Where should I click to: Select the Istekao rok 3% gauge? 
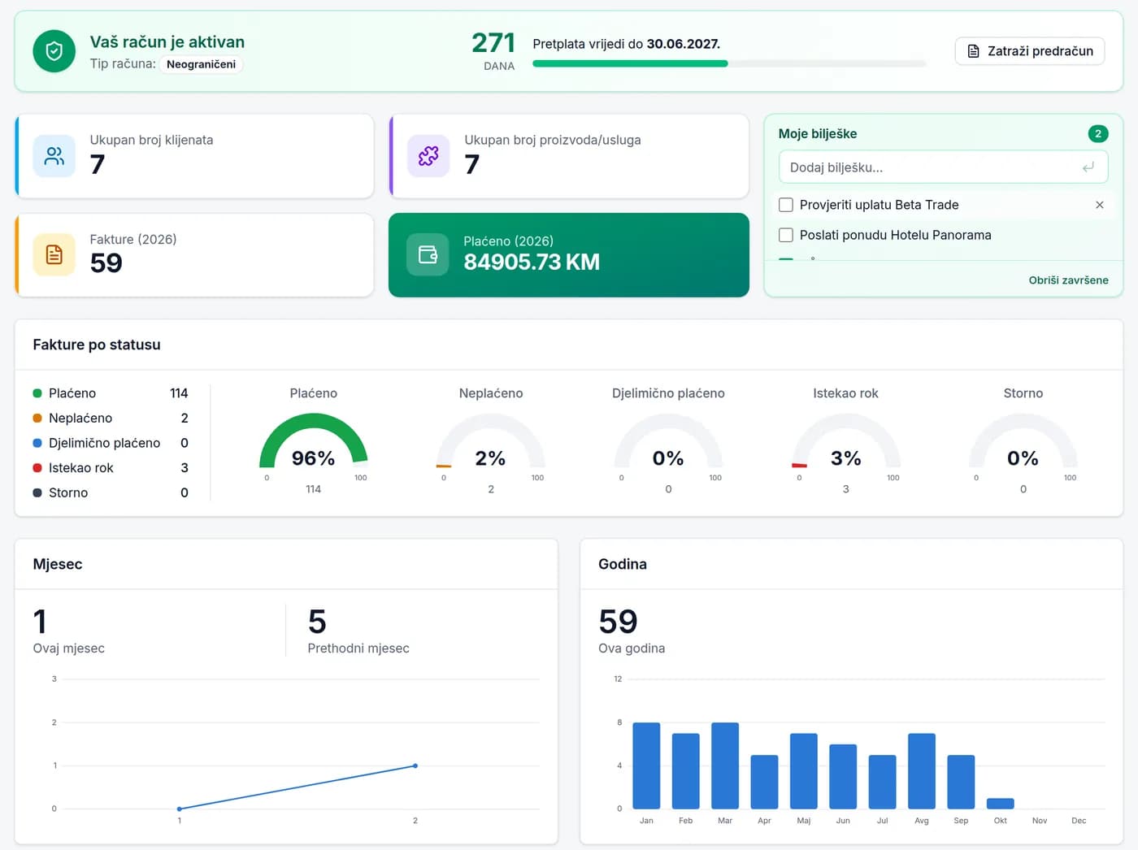846,441
